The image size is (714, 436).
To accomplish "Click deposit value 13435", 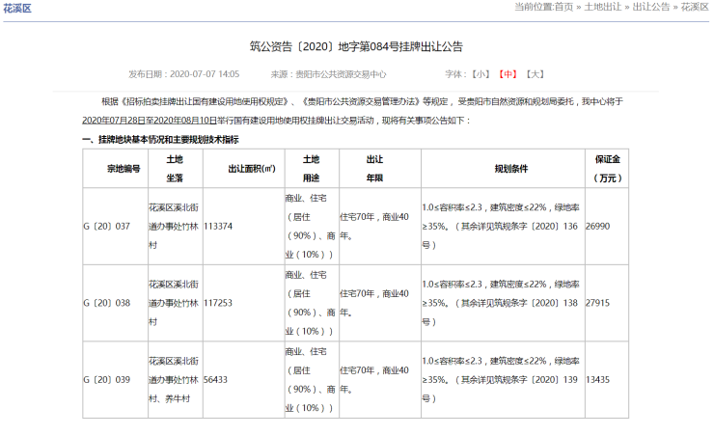I will 597,379.
